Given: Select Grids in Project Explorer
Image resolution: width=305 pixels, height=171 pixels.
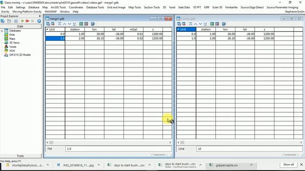Looking at the screenshot, I should click(x=12, y=35).
